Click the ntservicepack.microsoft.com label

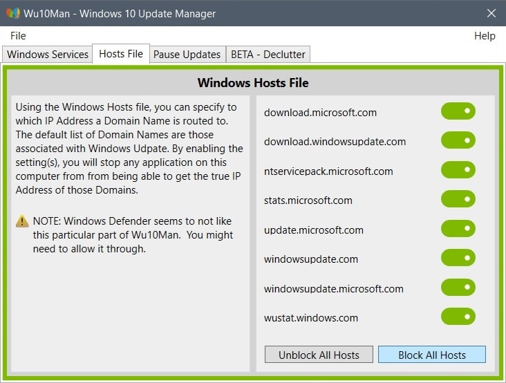[x=328, y=171]
